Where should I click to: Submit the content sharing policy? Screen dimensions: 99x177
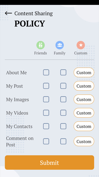pyautogui.click(x=49, y=163)
